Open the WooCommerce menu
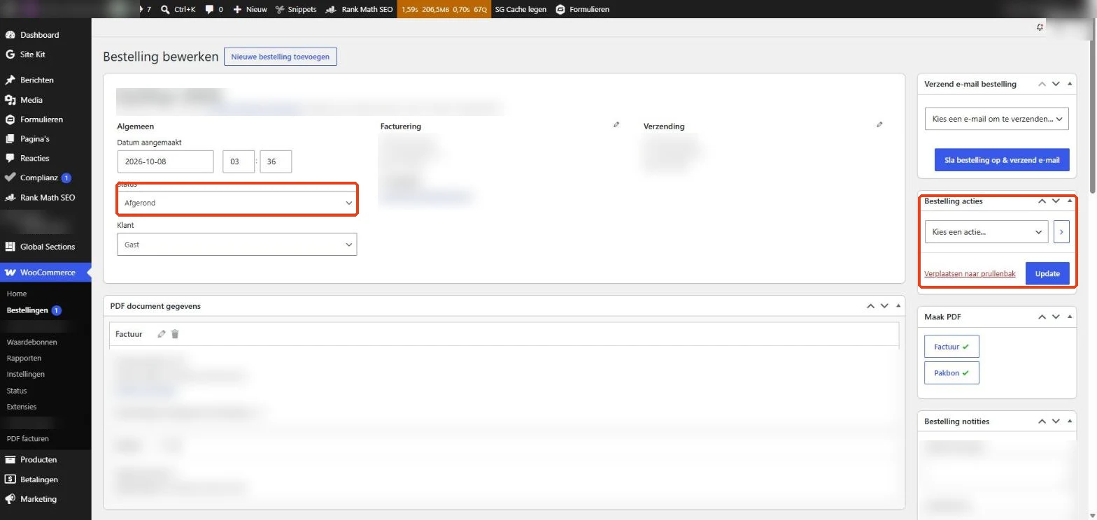This screenshot has width=1097, height=520. [45, 273]
